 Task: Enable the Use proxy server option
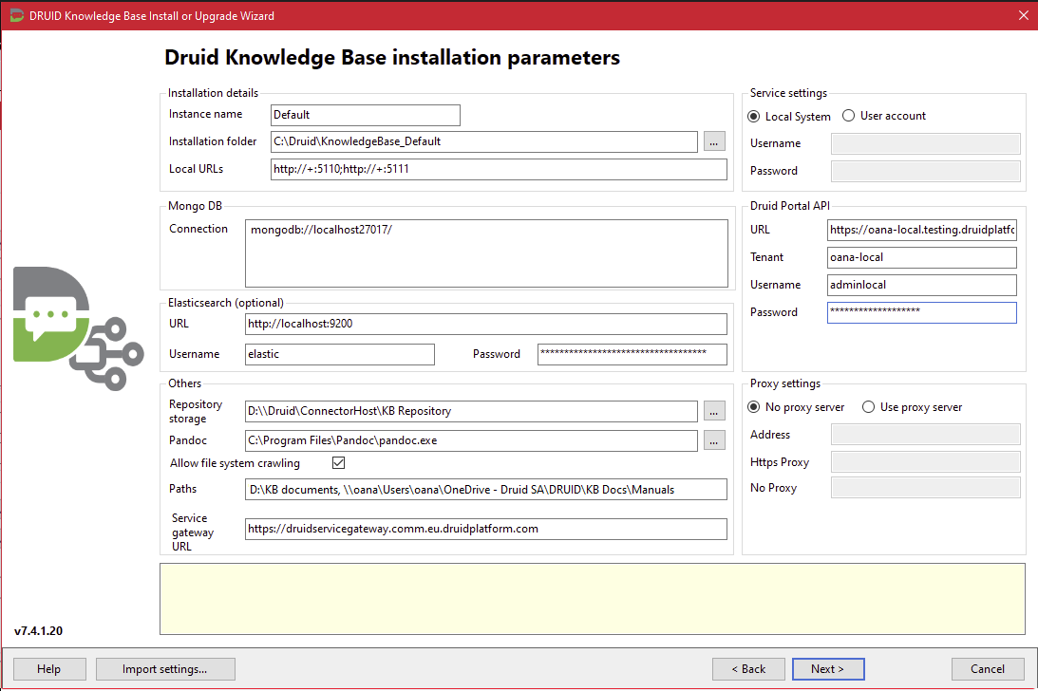click(x=868, y=407)
